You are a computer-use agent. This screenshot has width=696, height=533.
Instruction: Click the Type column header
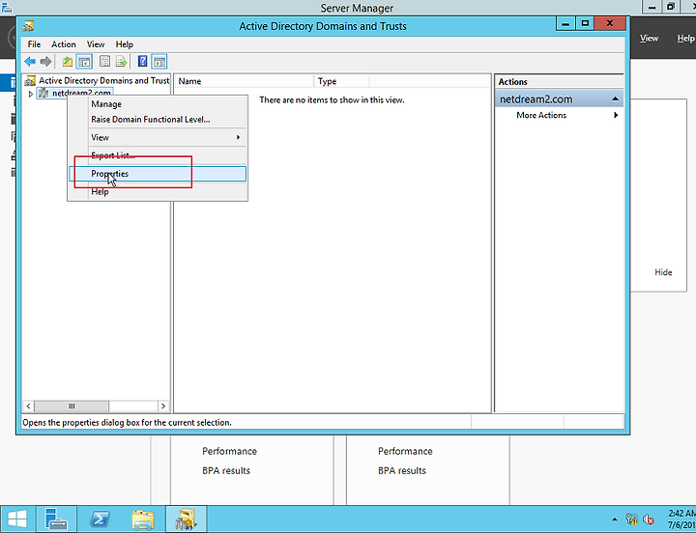[x=341, y=81]
